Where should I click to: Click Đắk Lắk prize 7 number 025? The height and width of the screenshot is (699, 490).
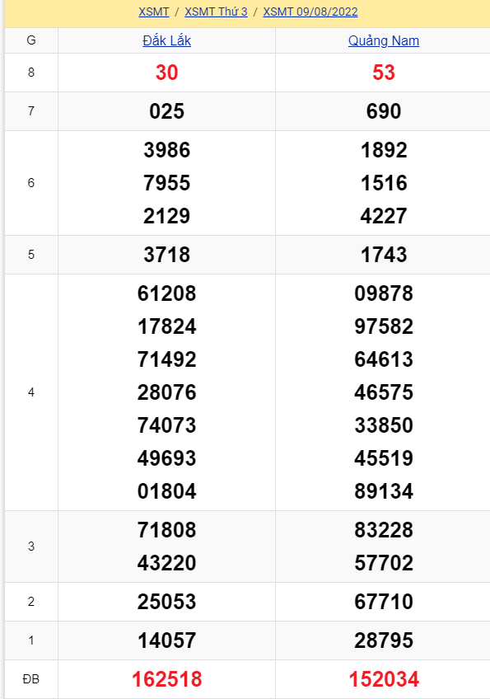click(x=166, y=111)
